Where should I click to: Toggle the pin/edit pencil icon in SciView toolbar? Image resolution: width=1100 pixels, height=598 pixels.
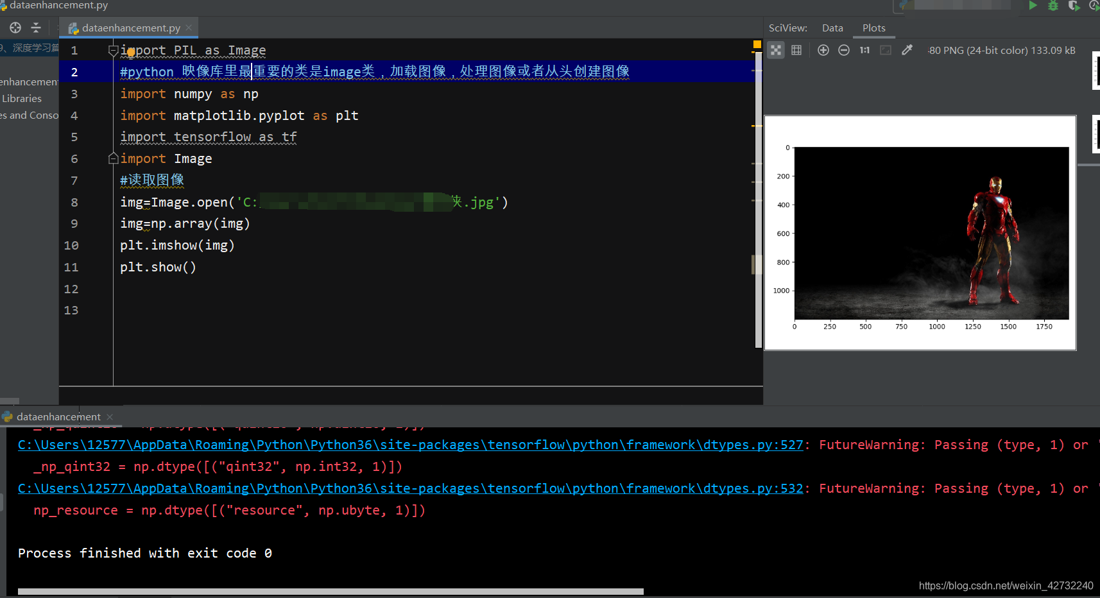(907, 50)
